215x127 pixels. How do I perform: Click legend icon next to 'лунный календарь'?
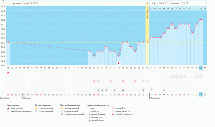(x=113, y=114)
